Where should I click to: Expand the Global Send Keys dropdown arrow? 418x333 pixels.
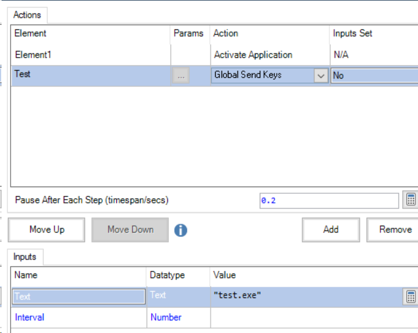[x=321, y=76]
